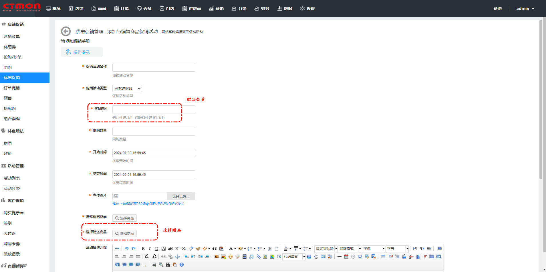This screenshot has height=272, width=546.
Task: Select 订单促销 in the left sidebar
Action: pyautogui.click(x=12, y=88)
